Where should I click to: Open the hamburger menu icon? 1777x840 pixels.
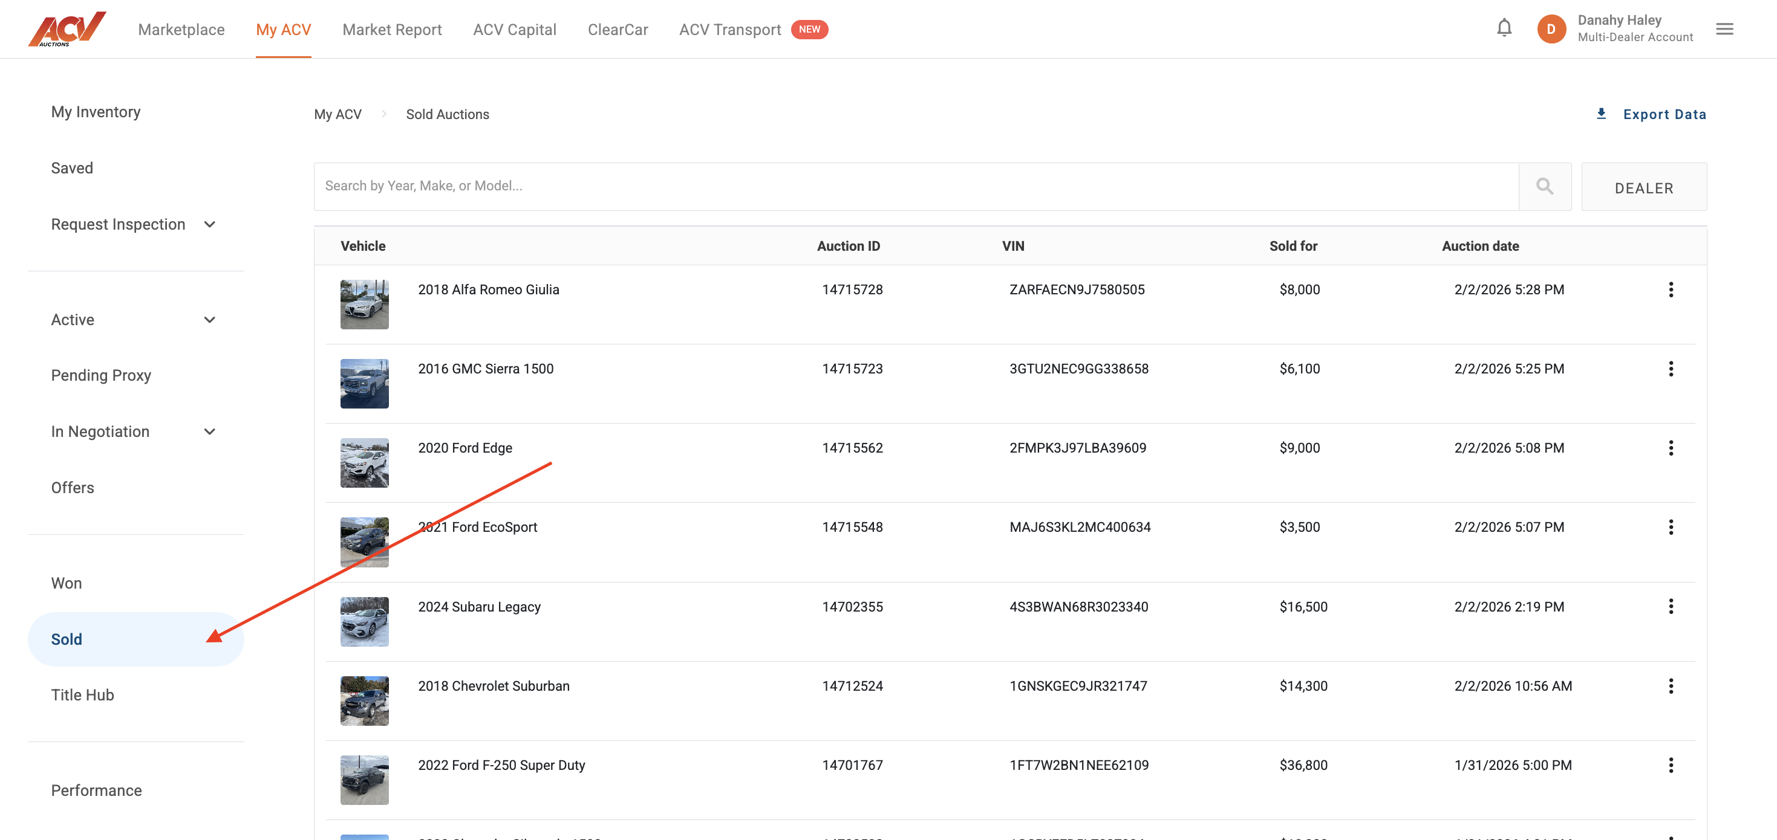point(1724,29)
